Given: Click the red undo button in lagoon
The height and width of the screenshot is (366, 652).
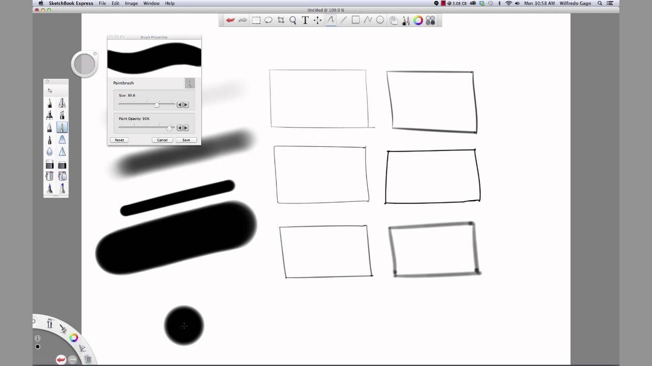Looking at the screenshot, I should (x=61, y=359).
